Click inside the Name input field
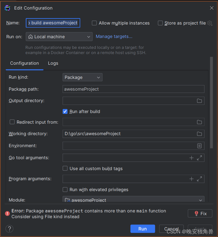 (53, 23)
